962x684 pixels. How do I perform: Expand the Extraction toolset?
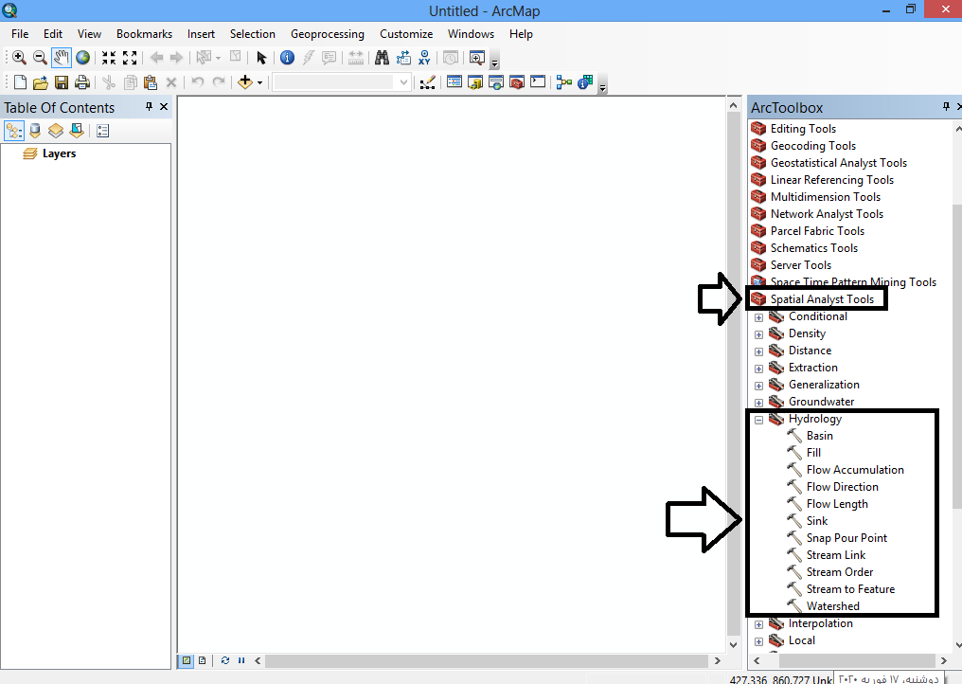(759, 369)
